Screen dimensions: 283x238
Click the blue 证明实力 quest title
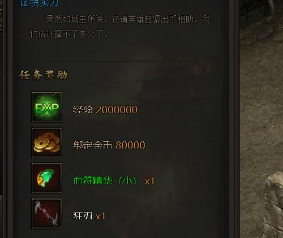(x=40, y=3)
